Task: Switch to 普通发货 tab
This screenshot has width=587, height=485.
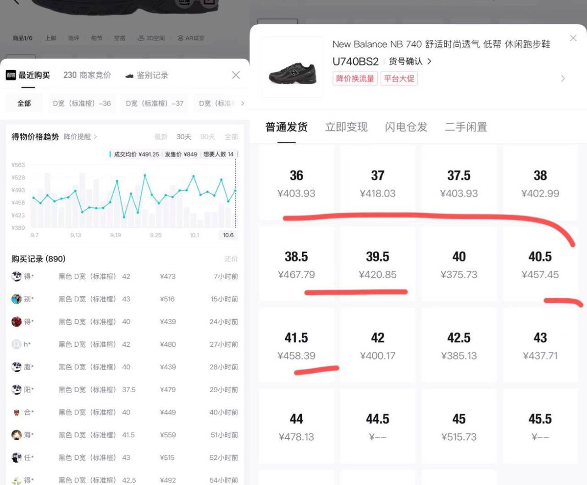Action: (x=286, y=127)
